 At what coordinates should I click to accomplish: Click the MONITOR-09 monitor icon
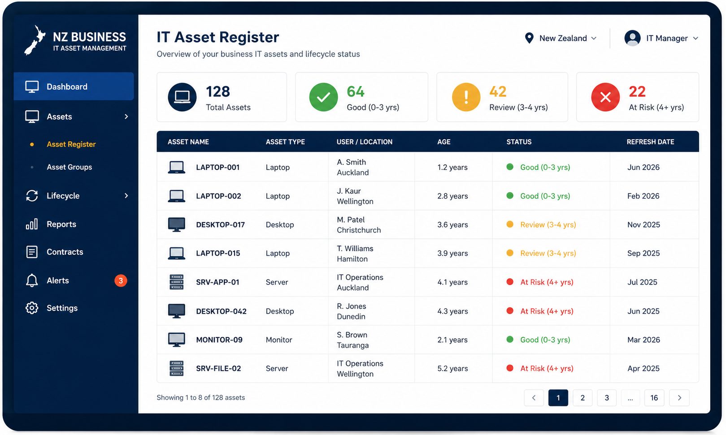(176, 340)
